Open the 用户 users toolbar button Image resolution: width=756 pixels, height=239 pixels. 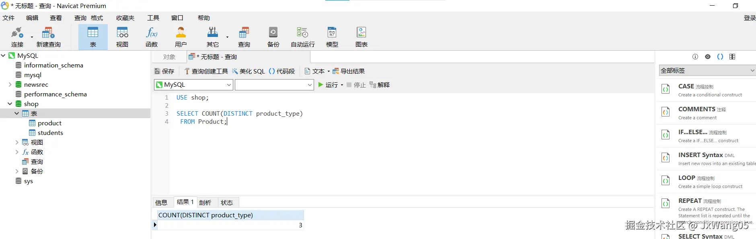[x=181, y=37]
